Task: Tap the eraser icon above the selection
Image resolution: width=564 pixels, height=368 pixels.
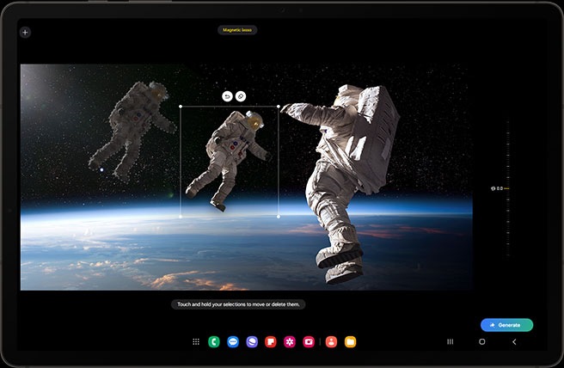Action: tap(241, 96)
